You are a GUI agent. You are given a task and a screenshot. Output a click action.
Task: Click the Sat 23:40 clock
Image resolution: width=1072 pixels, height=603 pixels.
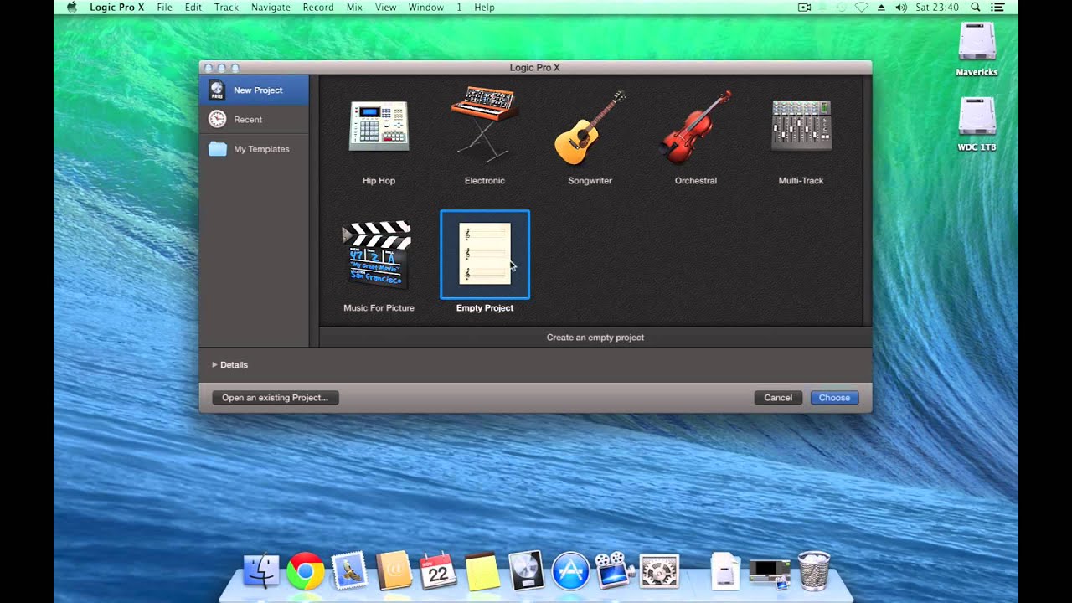937,7
